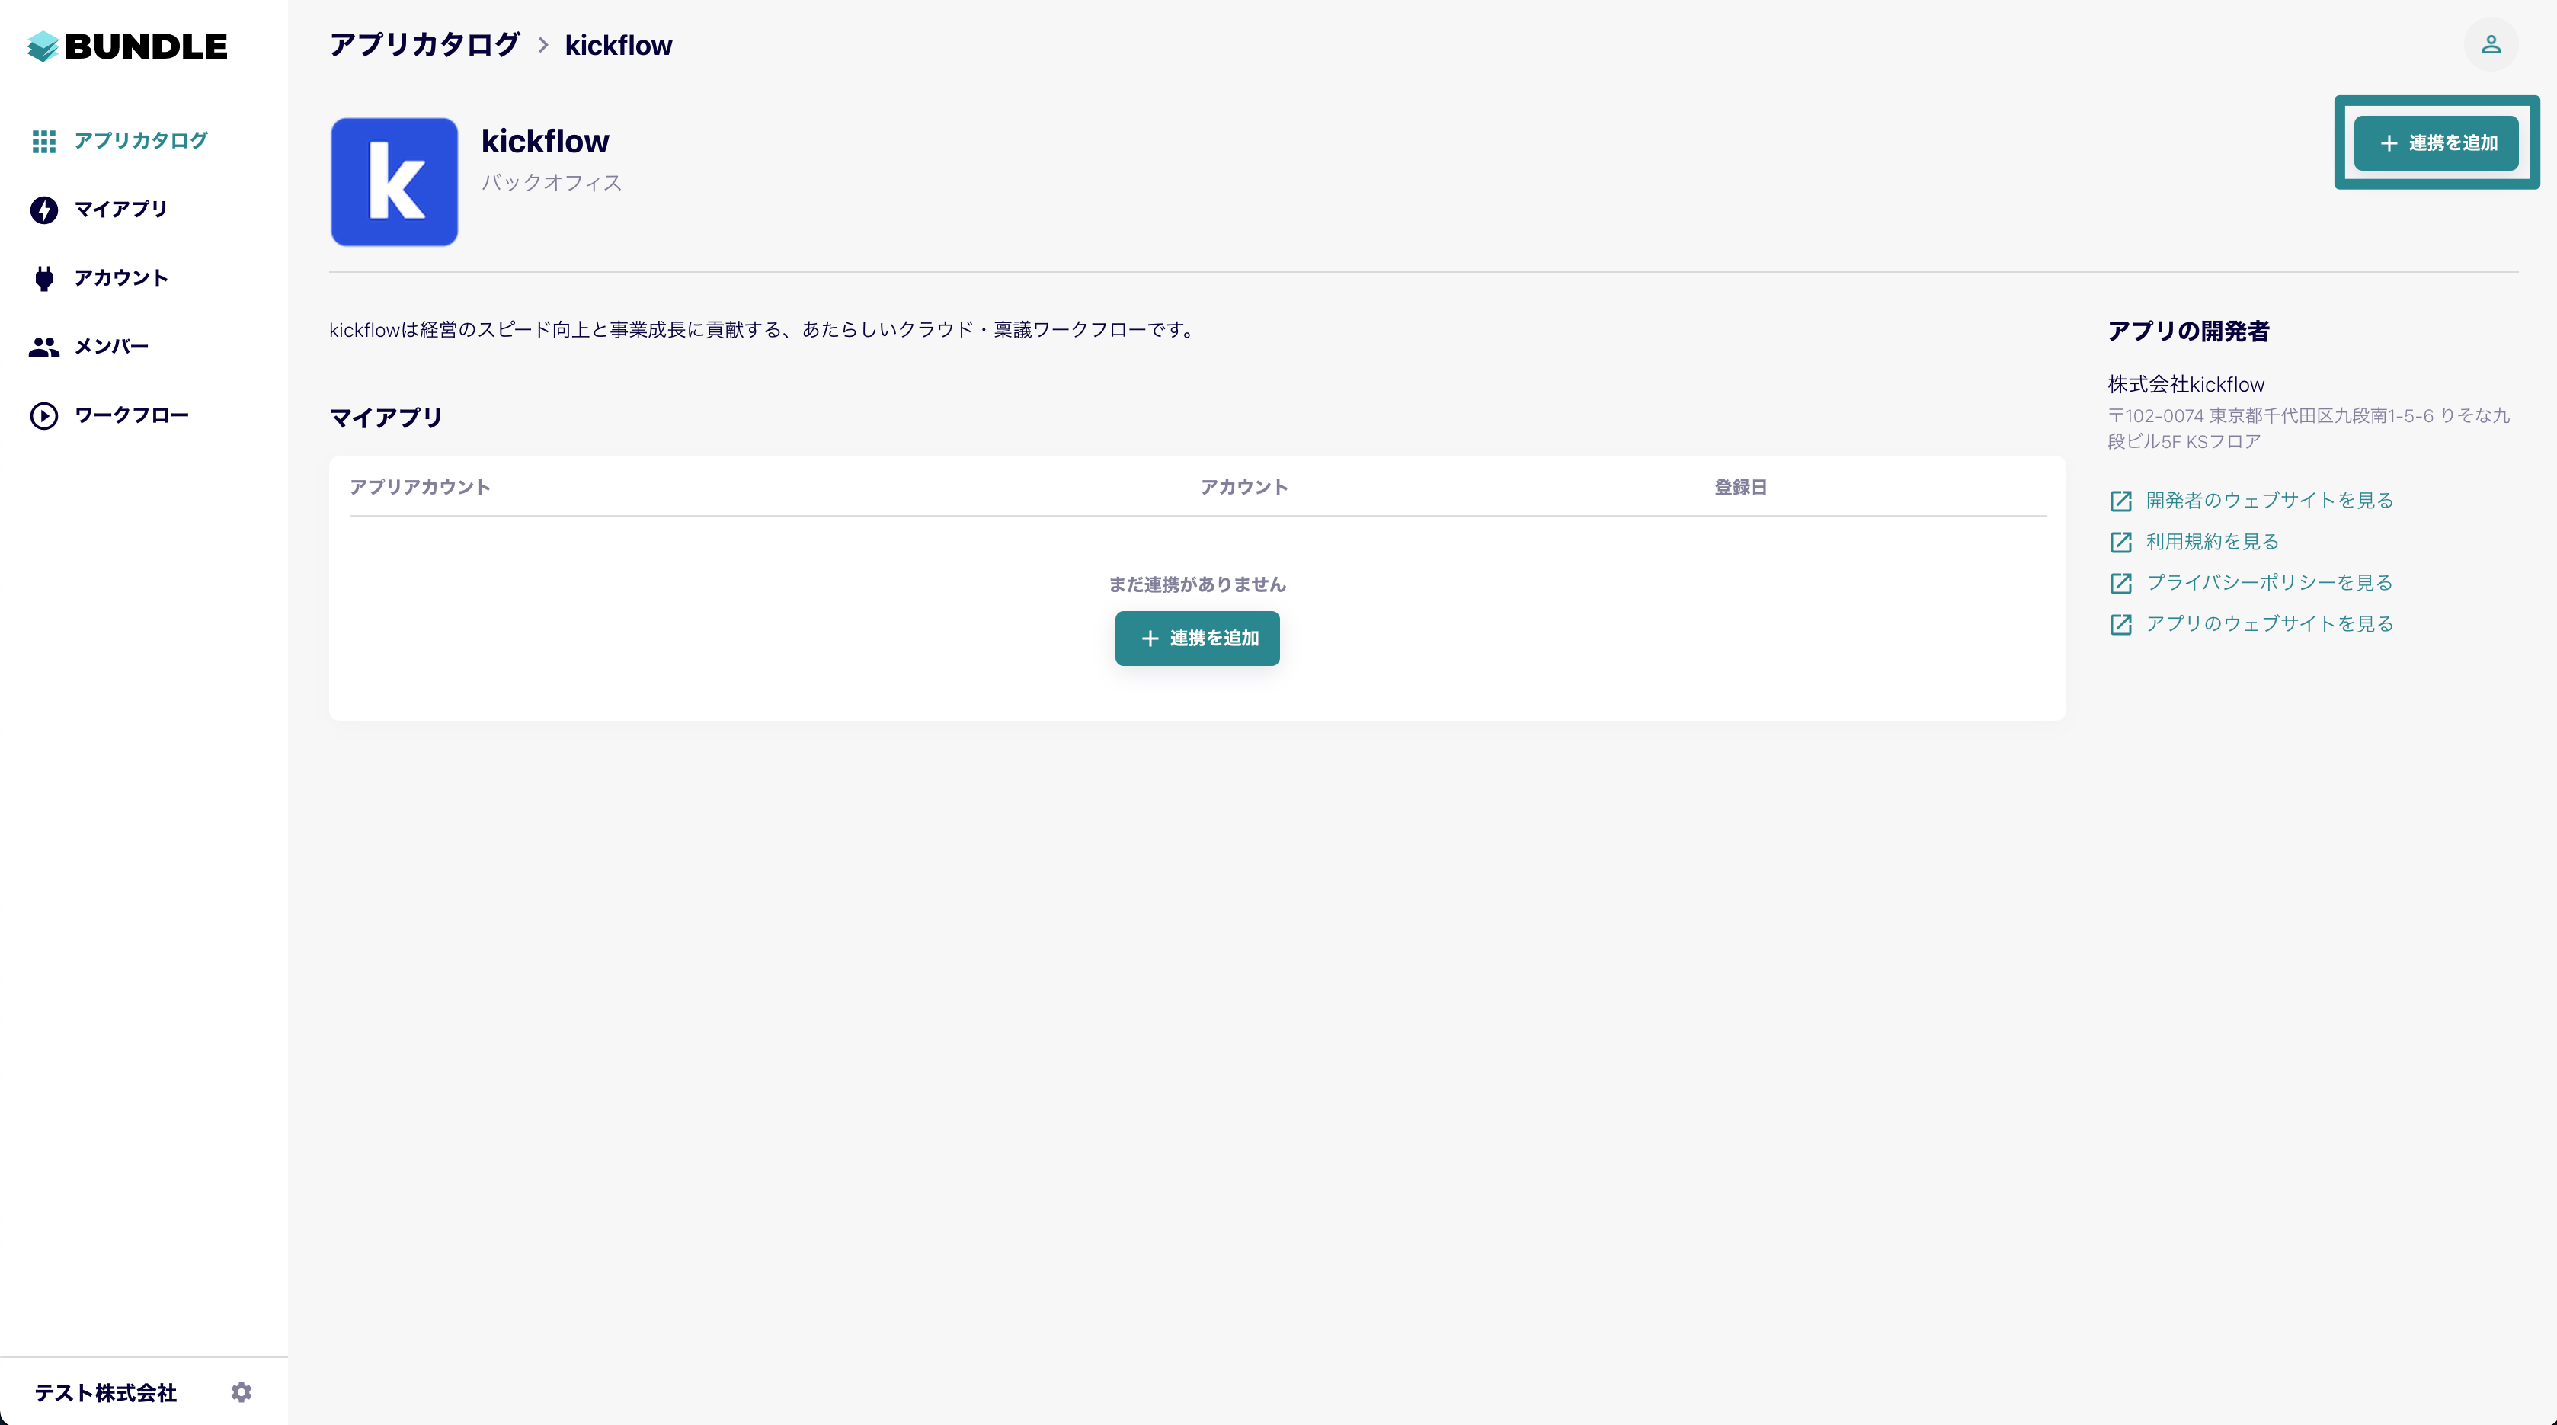The width and height of the screenshot is (2557, 1425).
Task: Click the BUNDLE logo
Action: [127, 46]
